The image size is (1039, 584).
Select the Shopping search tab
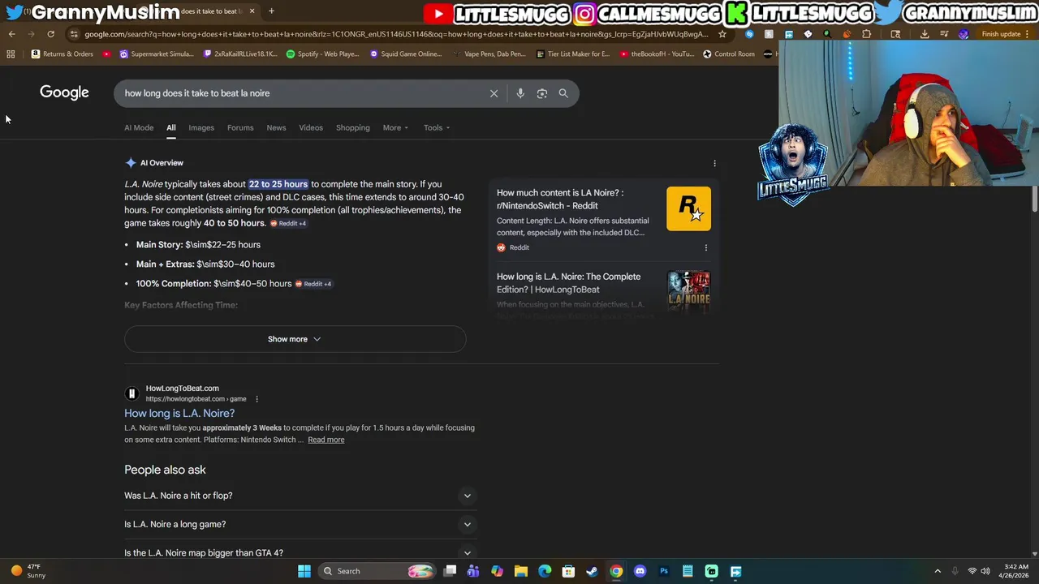pyautogui.click(x=353, y=127)
